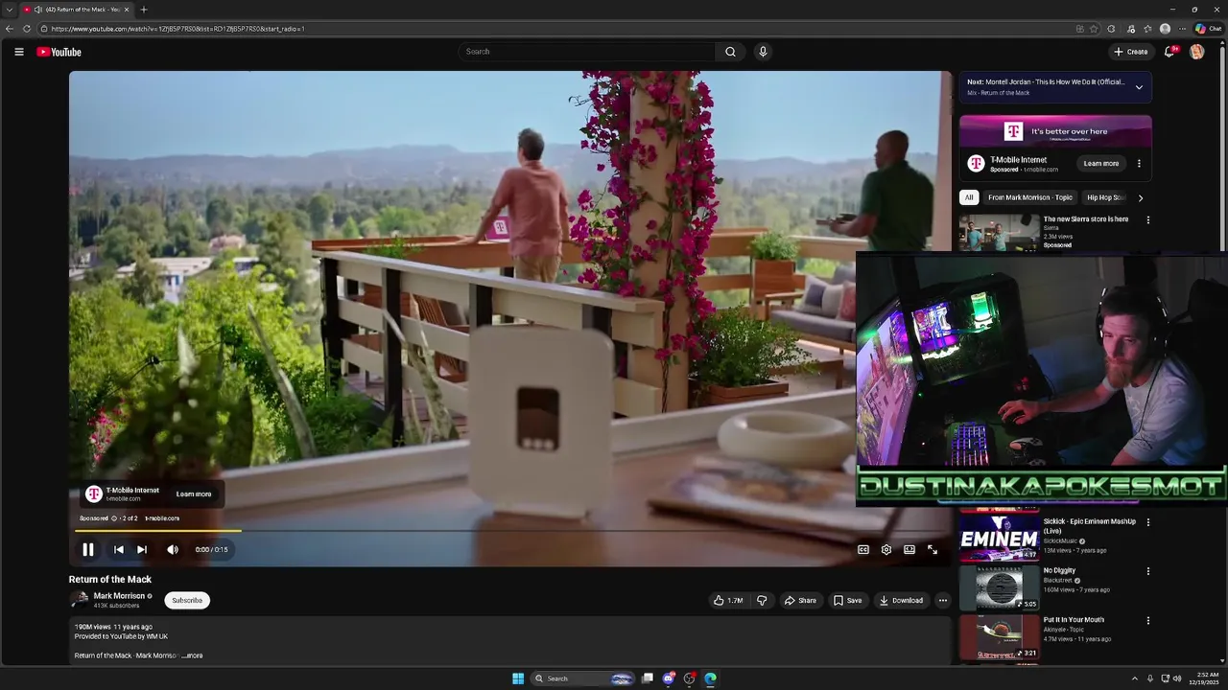Subscribe to Mark Morrison channel
This screenshot has height=690, width=1228.
coord(187,600)
